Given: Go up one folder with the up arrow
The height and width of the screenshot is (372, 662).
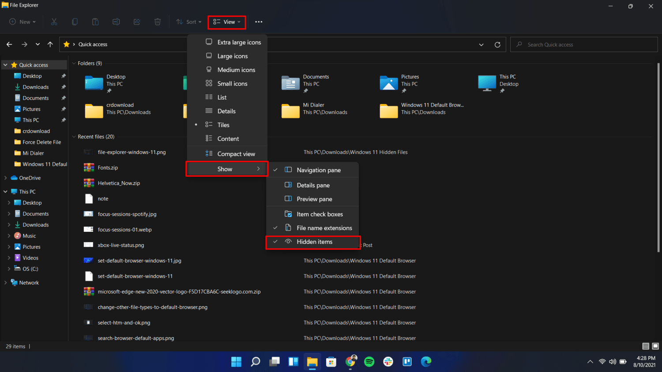Looking at the screenshot, I should (x=50, y=45).
